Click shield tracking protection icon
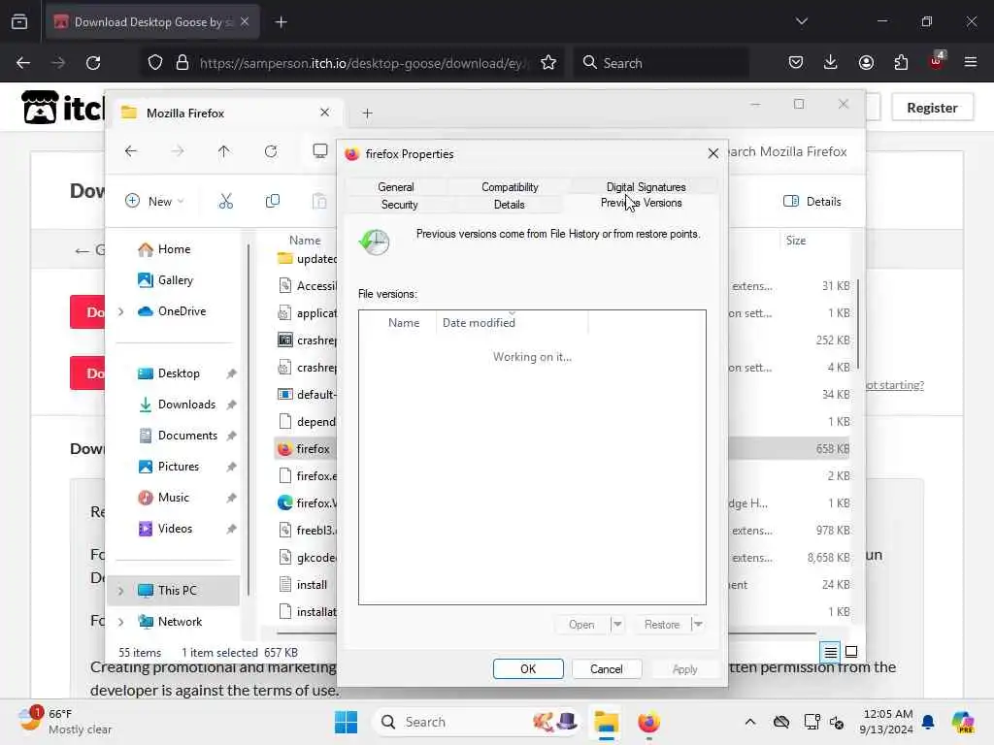Viewport: 994px width, 745px height. [155, 63]
